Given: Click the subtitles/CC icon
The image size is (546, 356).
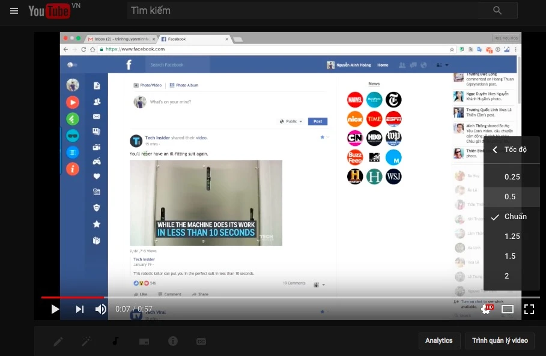Looking at the screenshot, I should pos(201,341).
